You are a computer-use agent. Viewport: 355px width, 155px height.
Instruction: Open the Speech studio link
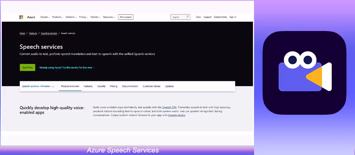point(177,115)
